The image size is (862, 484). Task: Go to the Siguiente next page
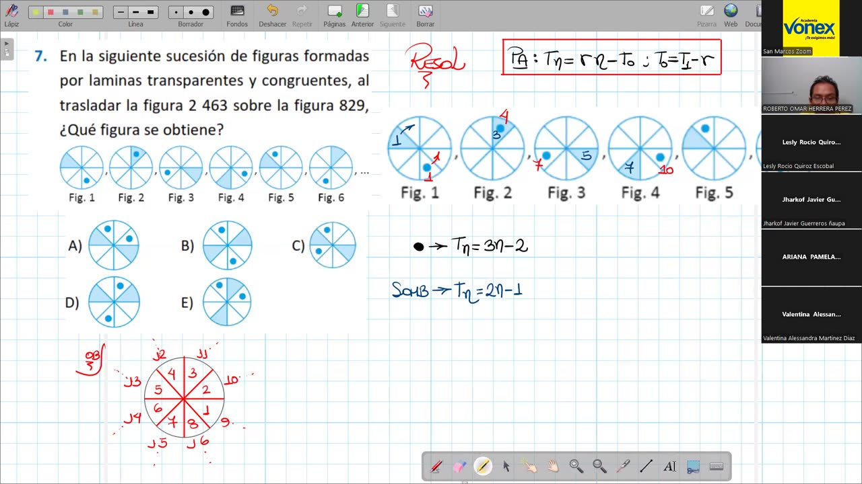(x=392, y=15)
